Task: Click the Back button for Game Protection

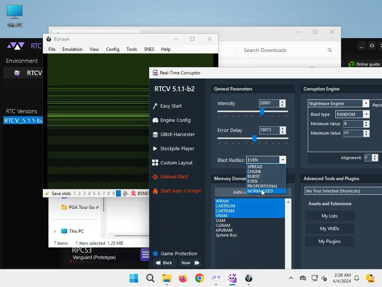Action: tap(164, 263)
